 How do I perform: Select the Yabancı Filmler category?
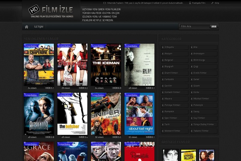204,131
